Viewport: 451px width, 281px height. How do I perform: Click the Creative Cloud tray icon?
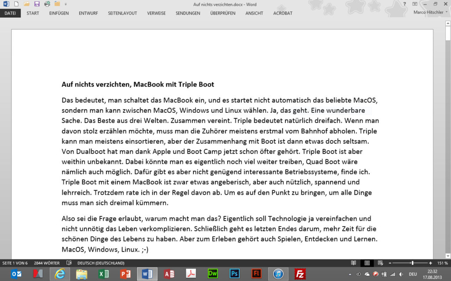coord(359,274)
